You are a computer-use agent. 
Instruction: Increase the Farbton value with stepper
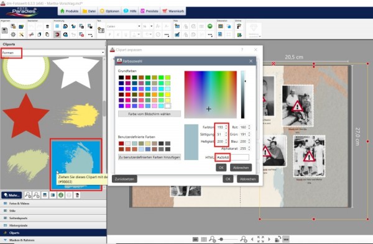(x=226, y=126)
